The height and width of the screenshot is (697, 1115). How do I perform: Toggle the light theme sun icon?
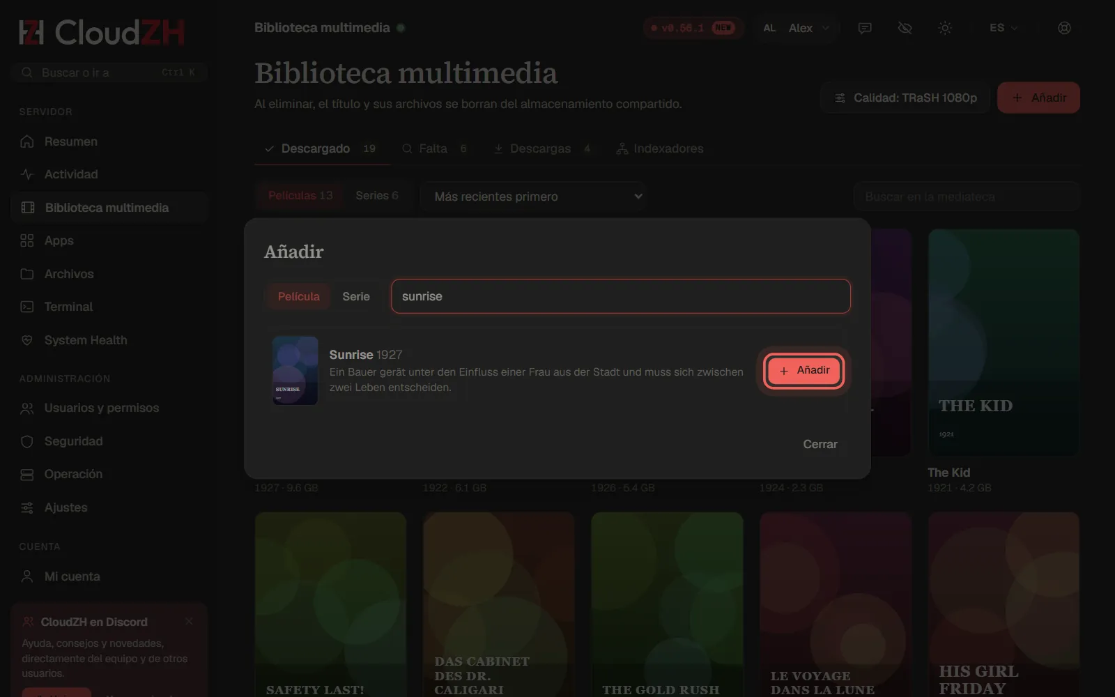pos(945,28)
